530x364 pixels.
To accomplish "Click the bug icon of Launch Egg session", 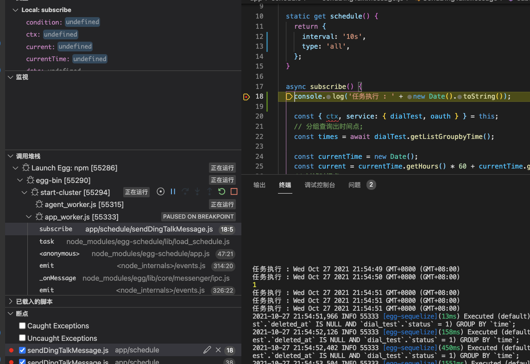I will [x=25, y=168].
